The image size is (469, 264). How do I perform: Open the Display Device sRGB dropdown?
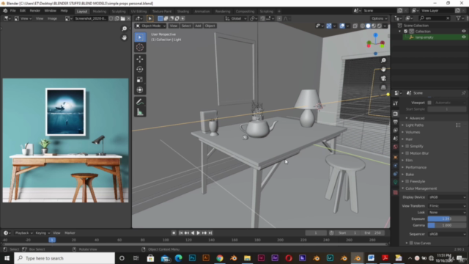point(447,197)
